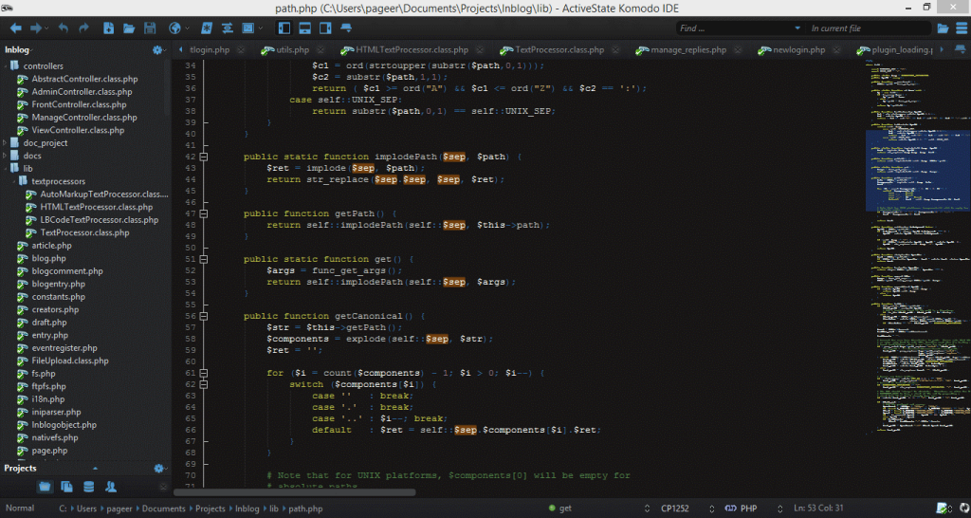Click in the Find search field
The image size is (971, 518).
pos(734,28)
